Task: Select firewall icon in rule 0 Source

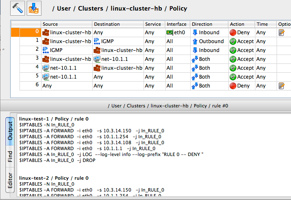Action: pyautogui.click(x=46, y=33)
